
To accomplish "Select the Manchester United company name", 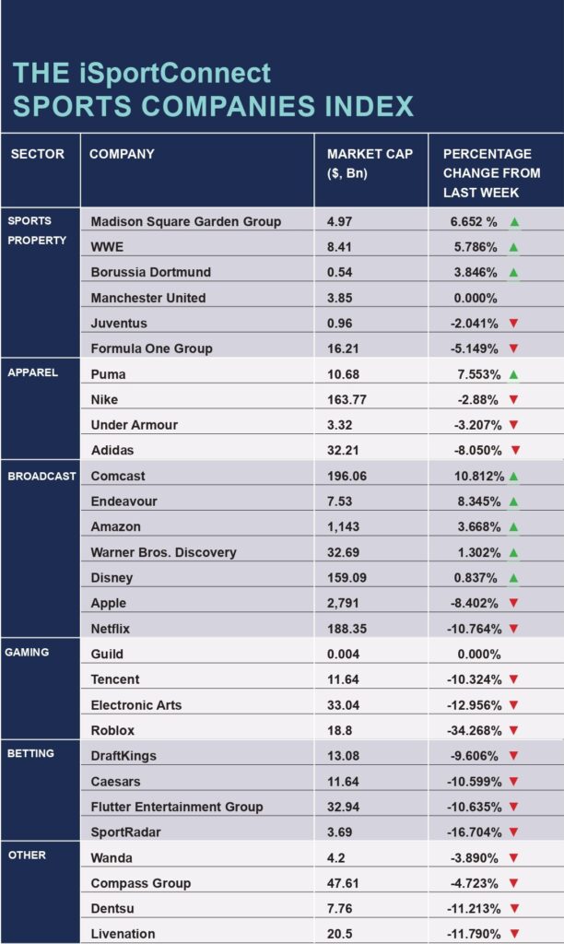I will (x=148, y=298).
